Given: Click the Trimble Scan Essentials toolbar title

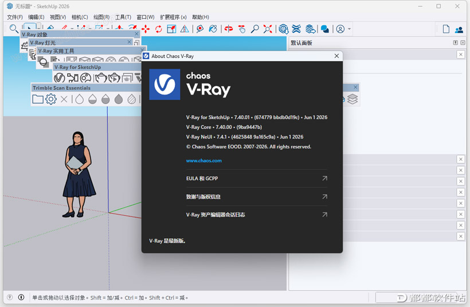Looking at the screenshot, I should (x=61, y=88).
